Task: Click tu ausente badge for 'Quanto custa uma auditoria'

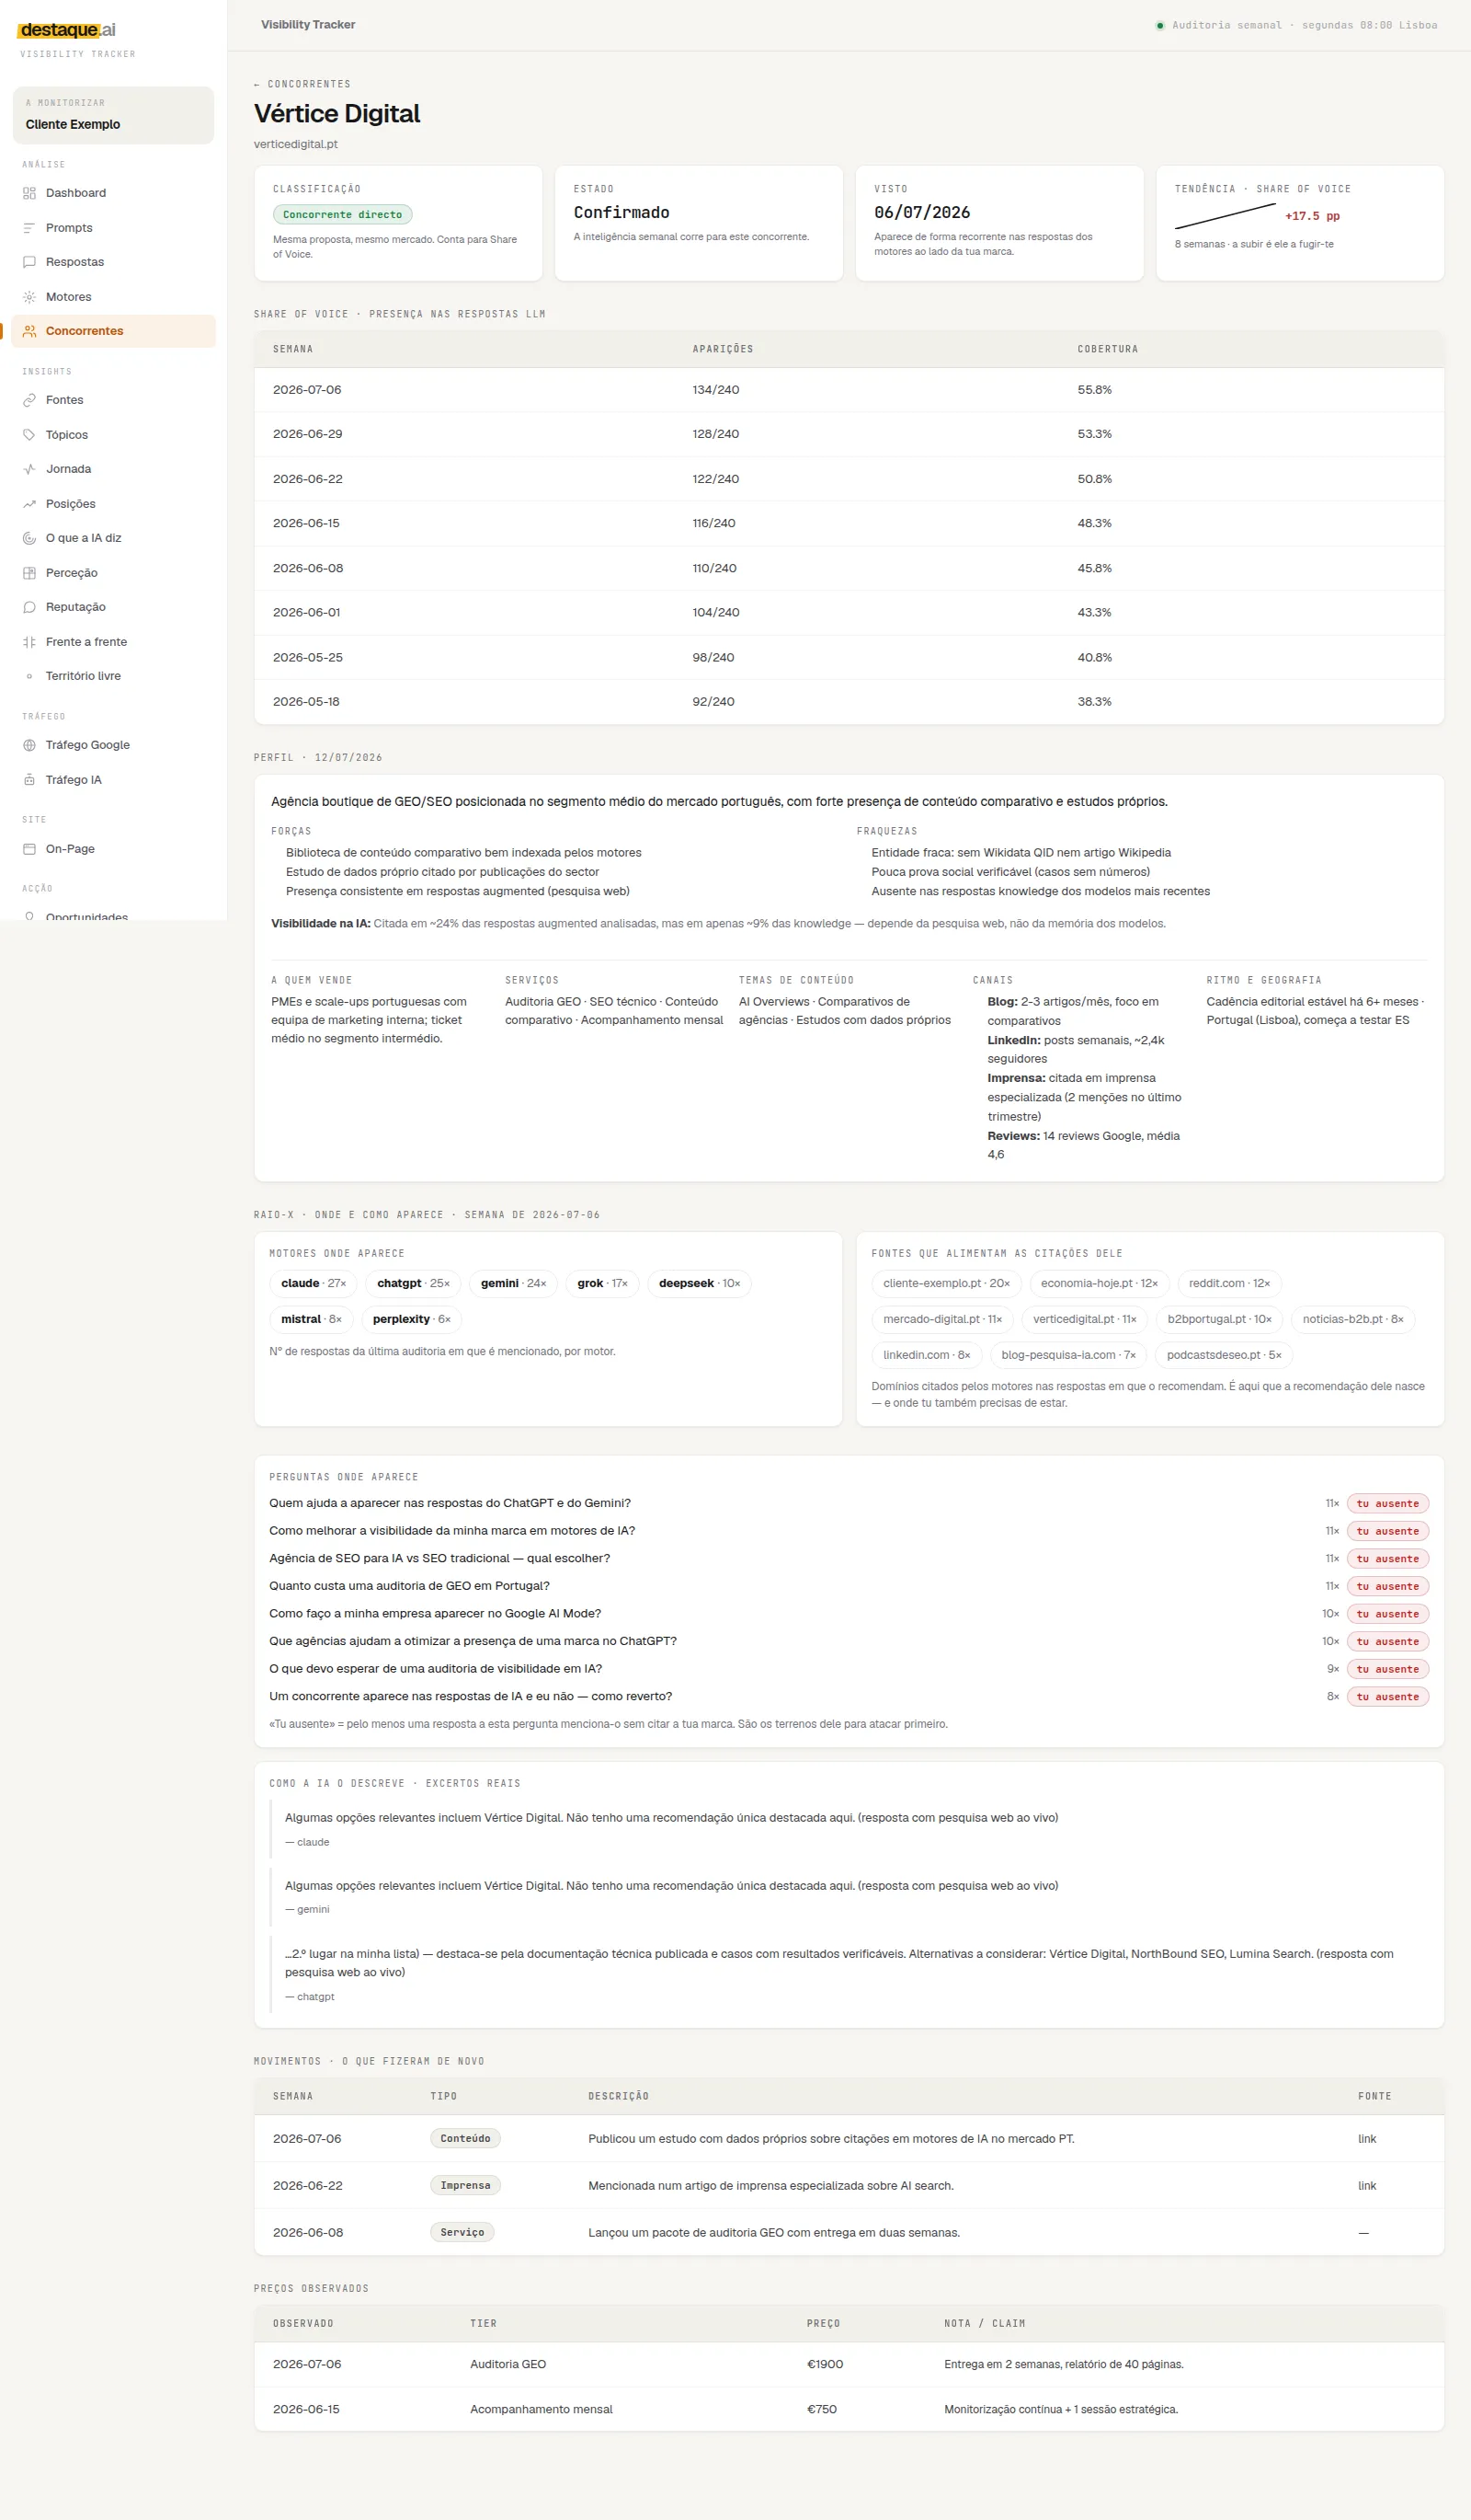Action: pyautogui.click(x=1387, y=1586)
